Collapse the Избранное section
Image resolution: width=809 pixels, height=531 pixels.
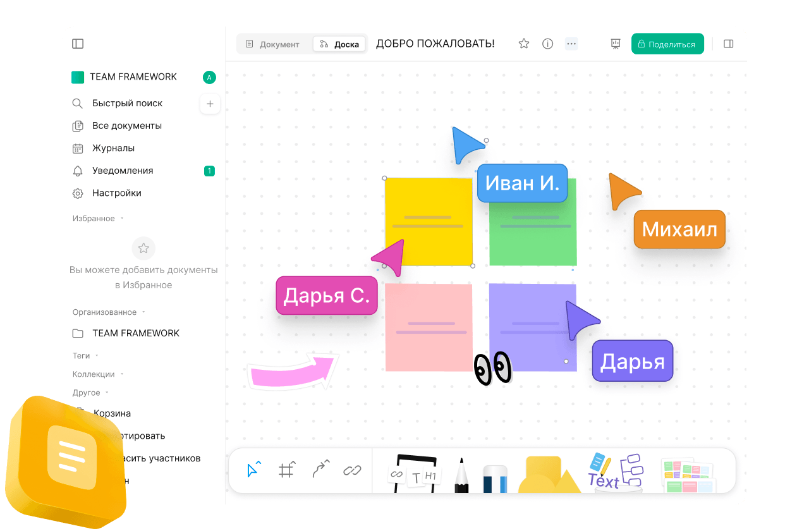98,218
